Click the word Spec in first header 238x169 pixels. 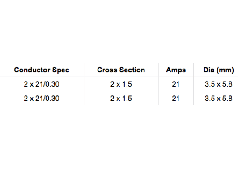coord(61,70)
